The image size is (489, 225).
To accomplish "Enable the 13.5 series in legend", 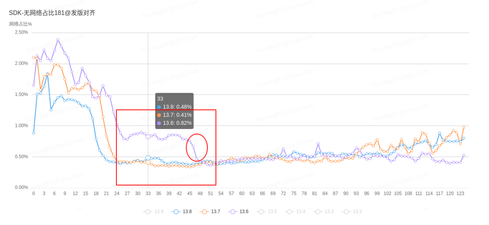I will [267, 211].
